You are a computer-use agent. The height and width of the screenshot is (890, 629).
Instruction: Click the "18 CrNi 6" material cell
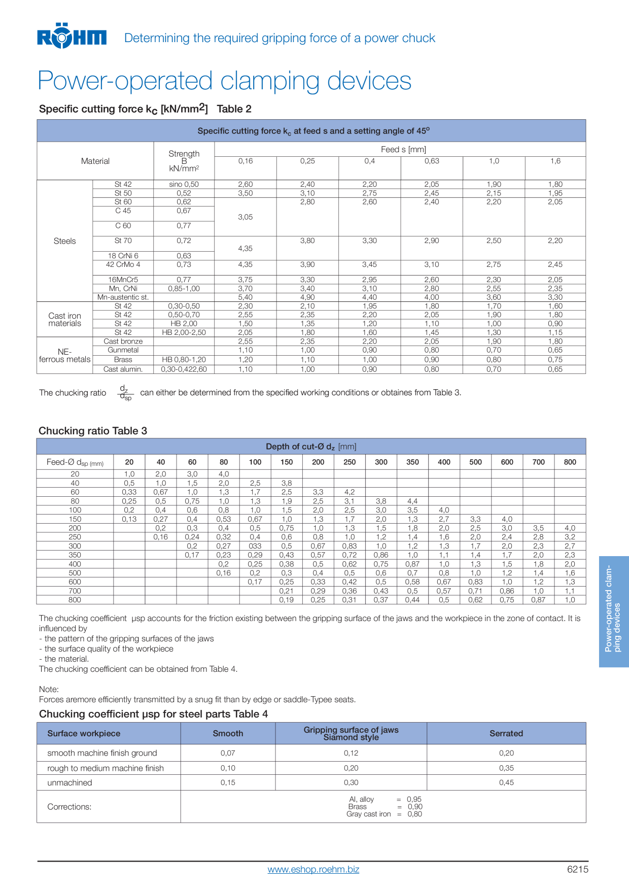123,256
